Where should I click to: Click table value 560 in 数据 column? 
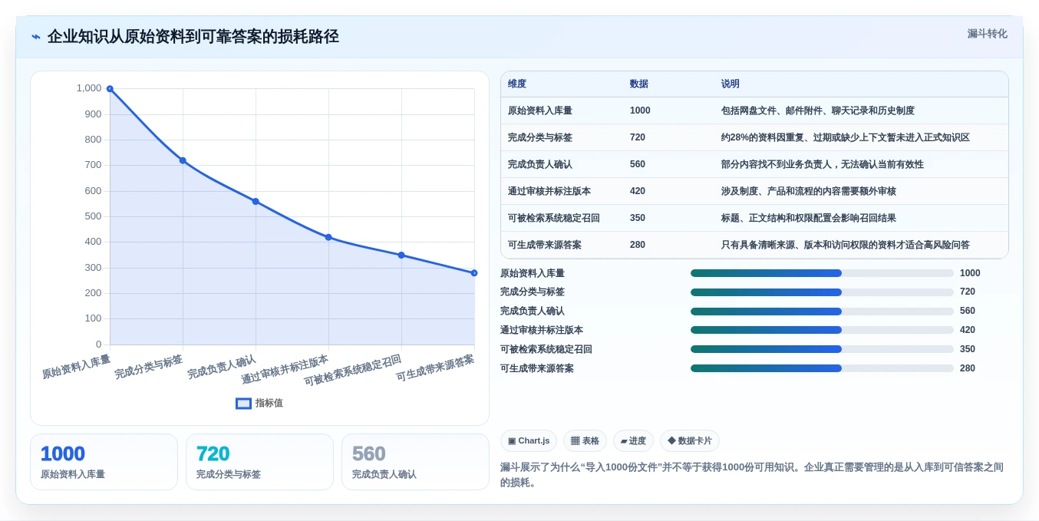point(638,164)
